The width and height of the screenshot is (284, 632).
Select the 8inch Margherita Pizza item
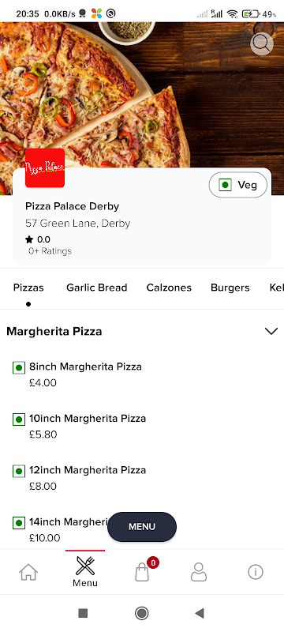(x=142, y=374)
